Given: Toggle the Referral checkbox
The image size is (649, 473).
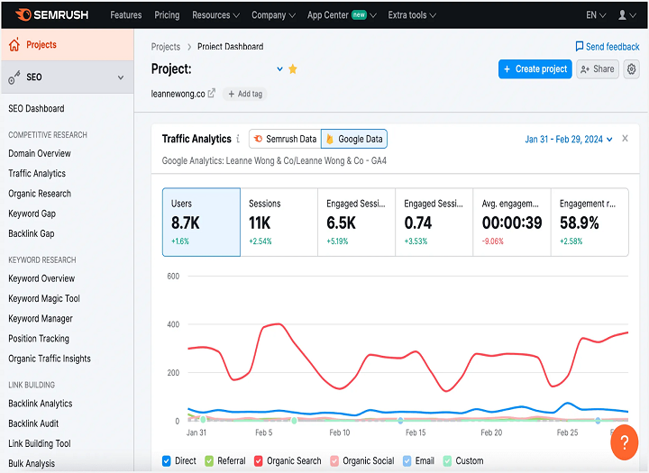Looking at the screenshot, I should 209,460.
